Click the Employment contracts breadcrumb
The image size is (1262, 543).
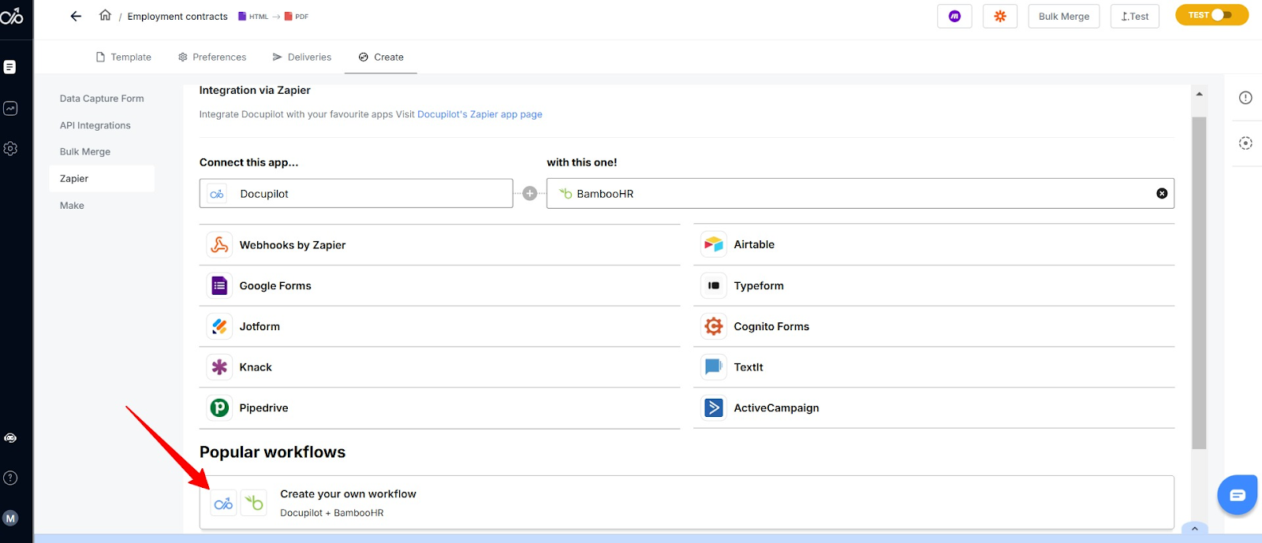pos(177,17)
